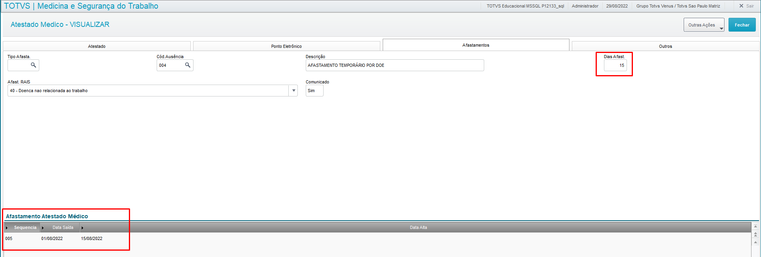761x257 pixels.
Task: Open the Afast. RAIS dropdown arrow
Action: [x=293, y=91]
